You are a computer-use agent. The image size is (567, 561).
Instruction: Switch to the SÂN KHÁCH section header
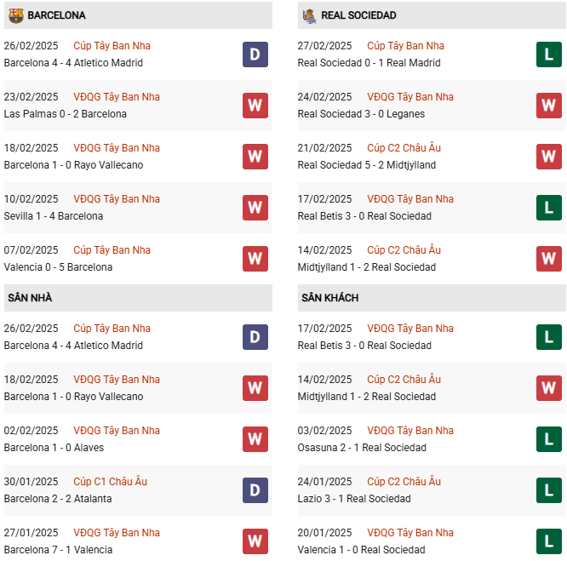[329, 298]
